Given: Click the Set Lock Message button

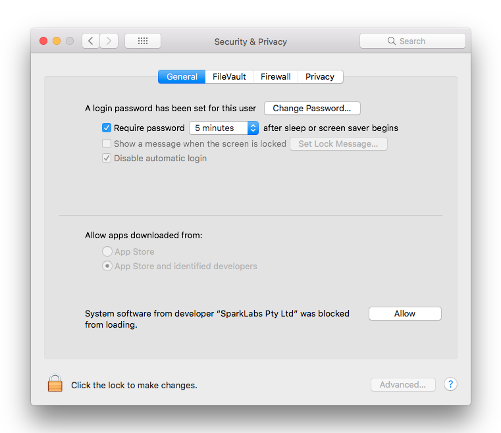Looking at the screenshot, I should click(x=338, y=144).
